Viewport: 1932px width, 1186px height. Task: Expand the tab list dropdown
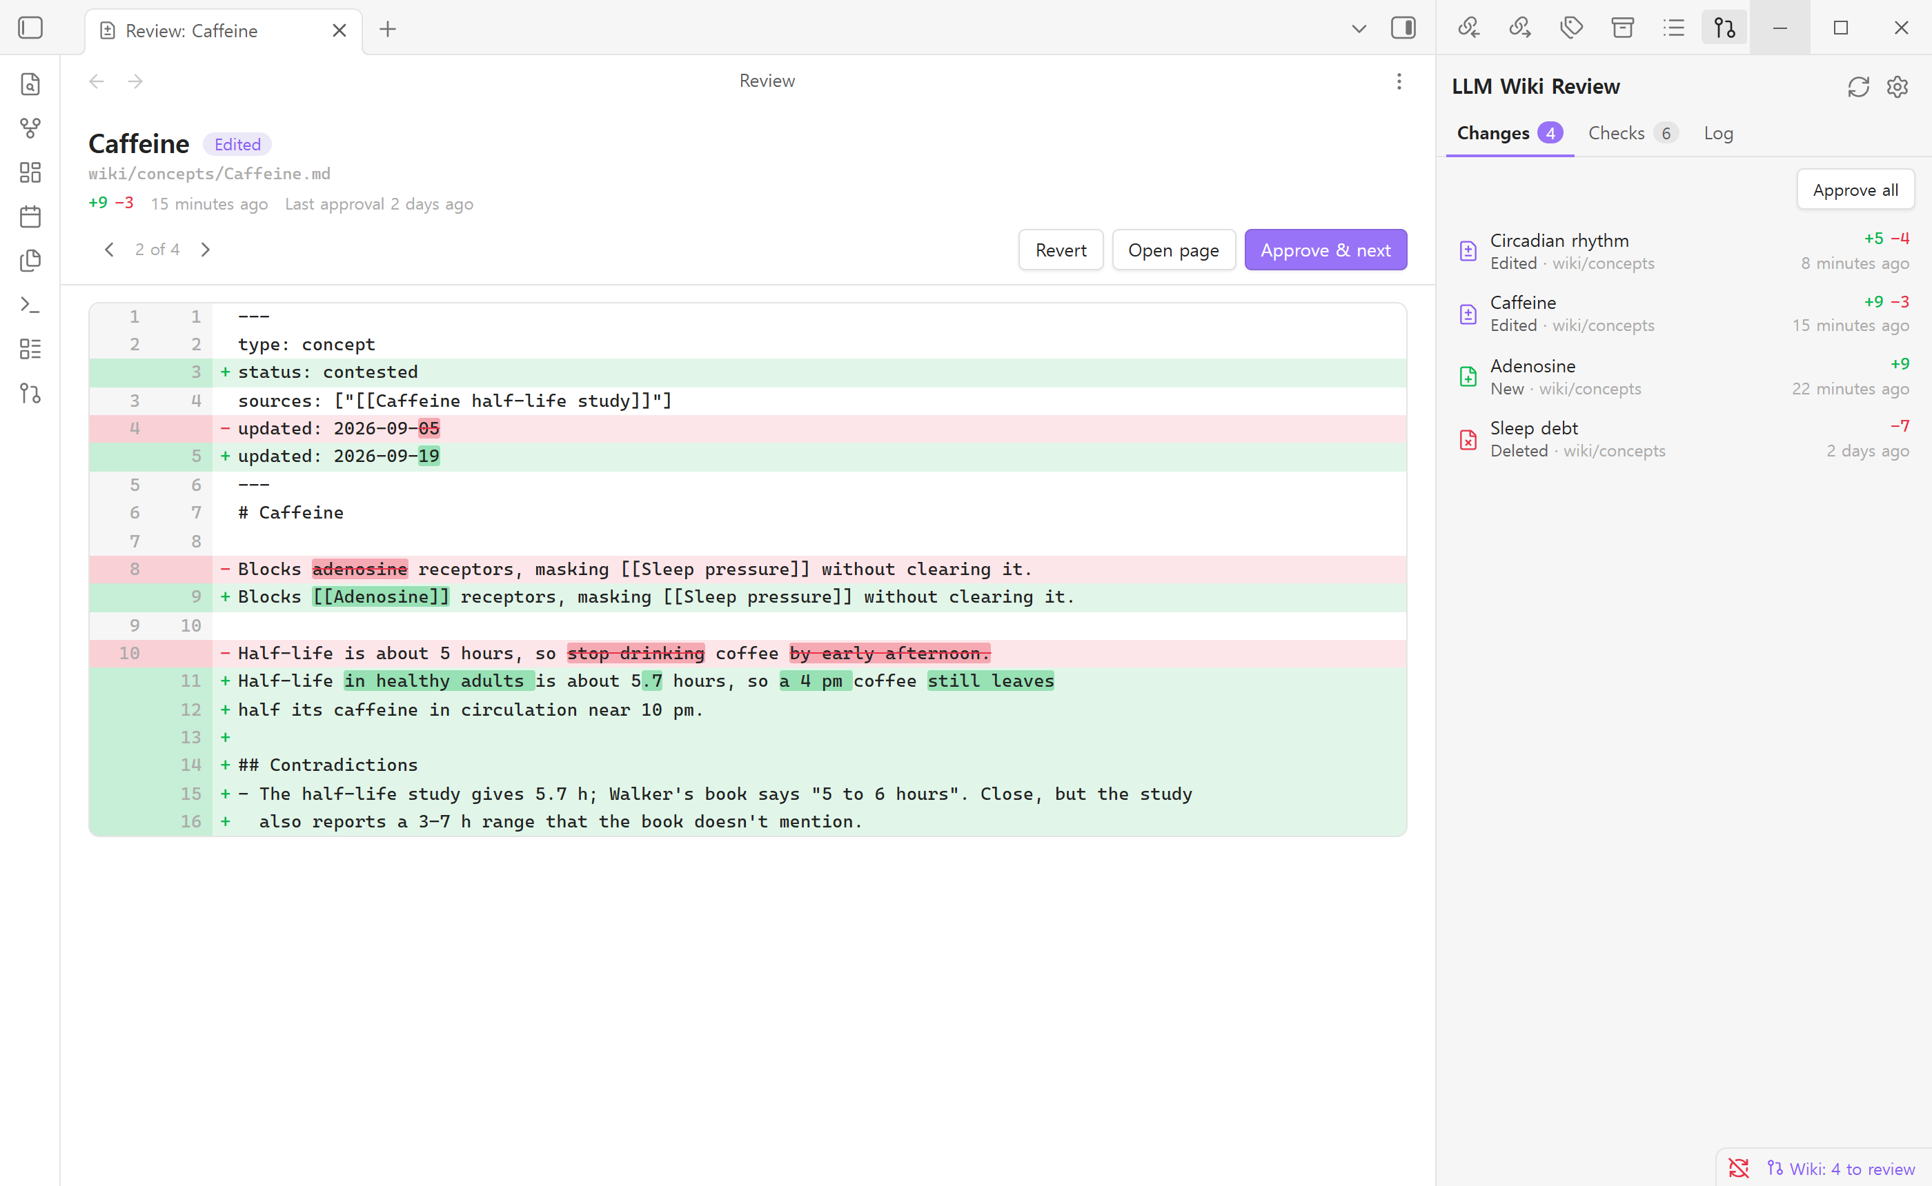[x=1359, y=29]
